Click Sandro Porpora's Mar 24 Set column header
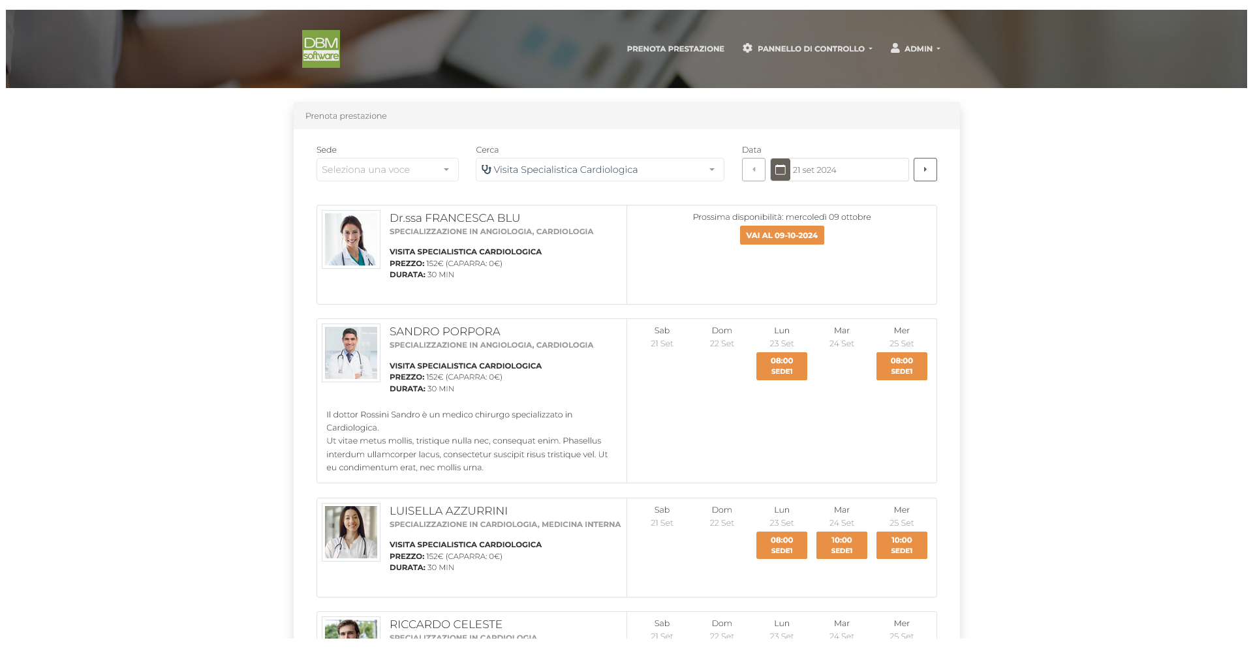Viewport: 1253px width, 649px height. click(842, 337)
